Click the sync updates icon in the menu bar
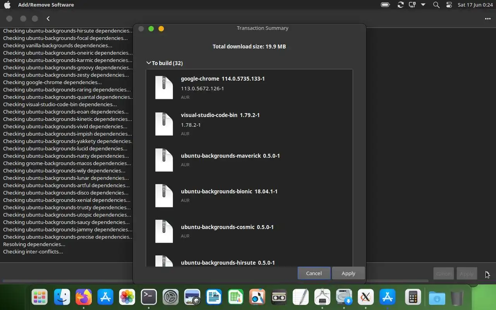The height and width of the screenshot is (310, 496). [x=401, y=5]
